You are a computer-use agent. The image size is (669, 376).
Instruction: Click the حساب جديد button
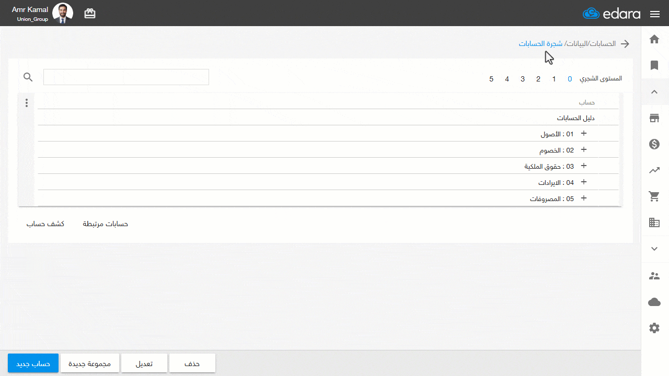click(33, 363)
